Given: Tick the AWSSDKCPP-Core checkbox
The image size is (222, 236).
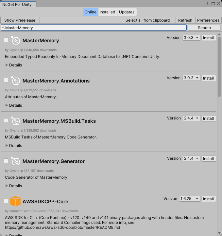Looking at the screenshot, I should 6,201.
